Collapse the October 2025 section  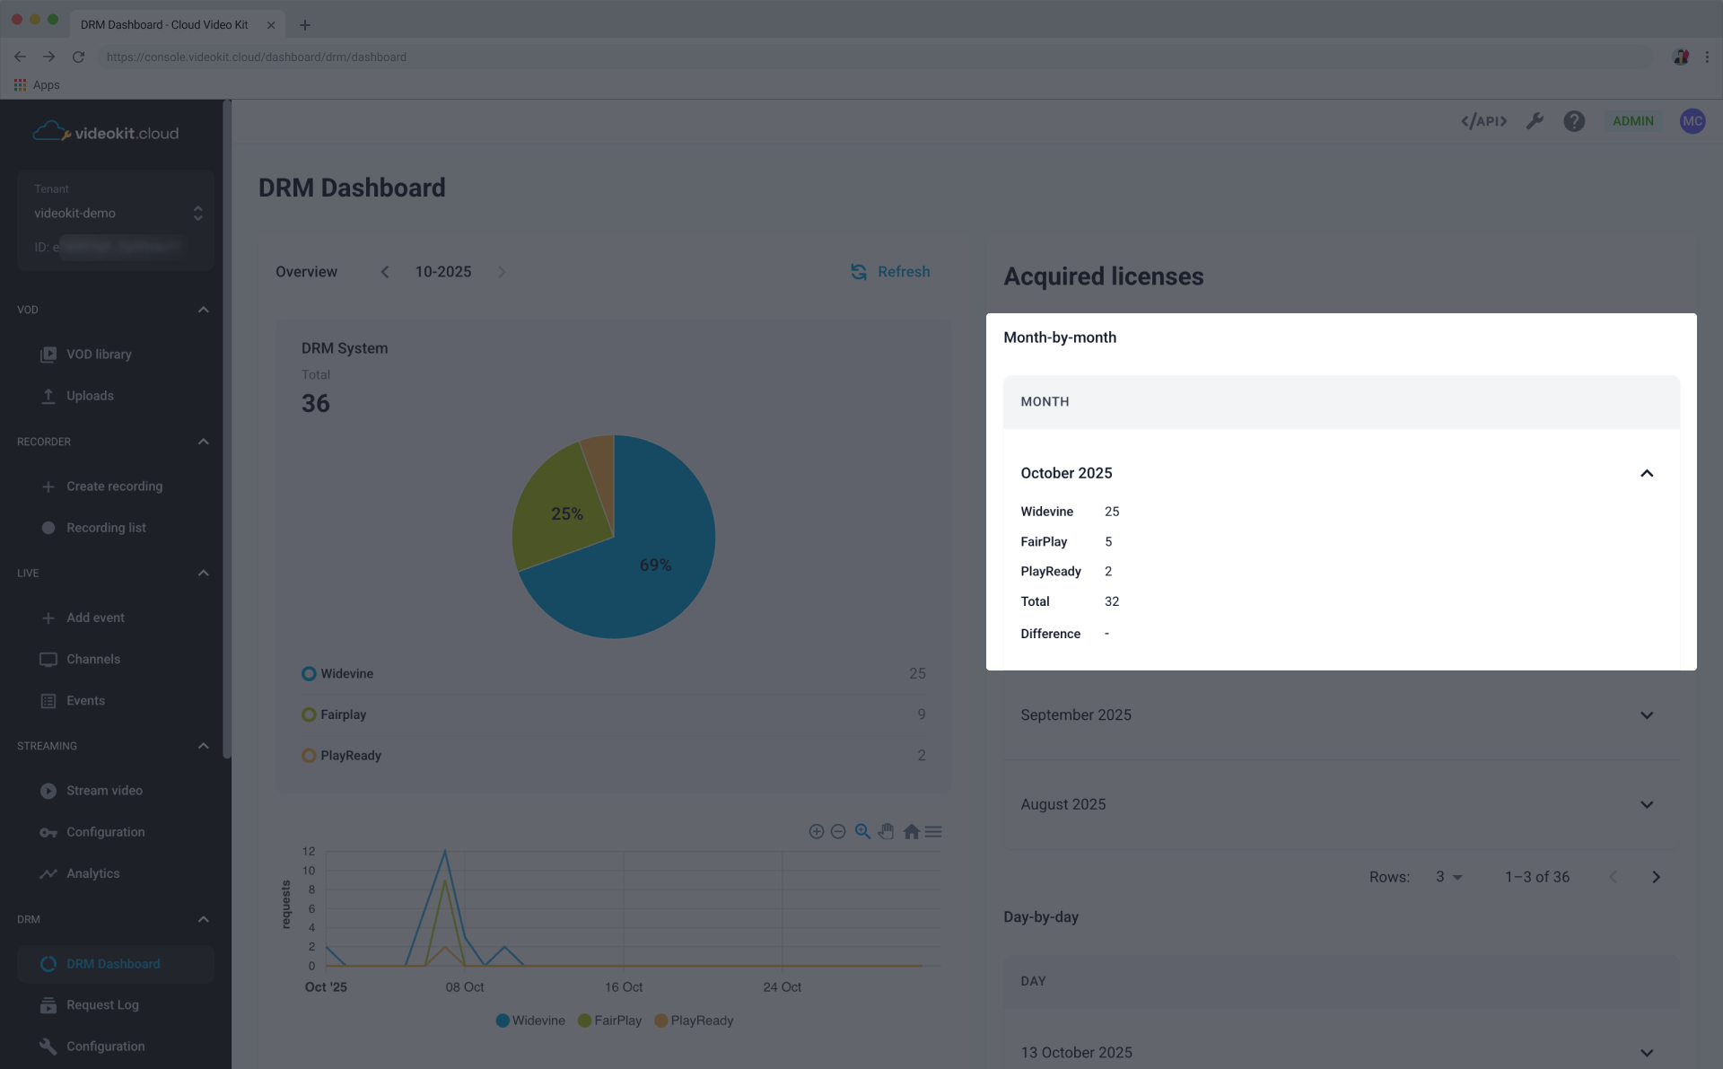pyautogui.click(x=1647, y=473)
